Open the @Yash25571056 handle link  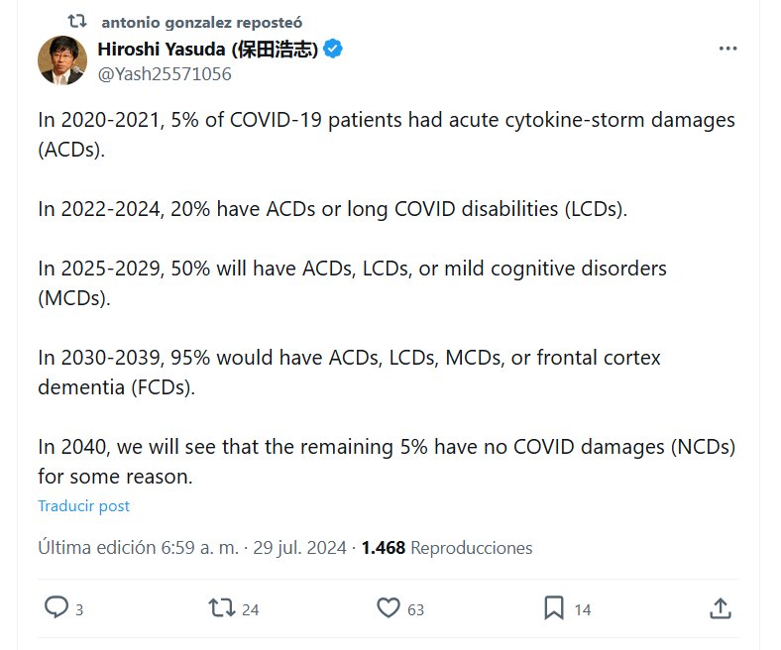click(164, 73)
